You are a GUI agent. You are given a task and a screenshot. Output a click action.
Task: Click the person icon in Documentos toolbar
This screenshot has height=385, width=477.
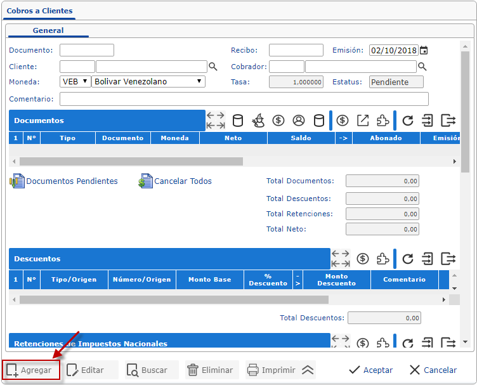coord(299,121)
